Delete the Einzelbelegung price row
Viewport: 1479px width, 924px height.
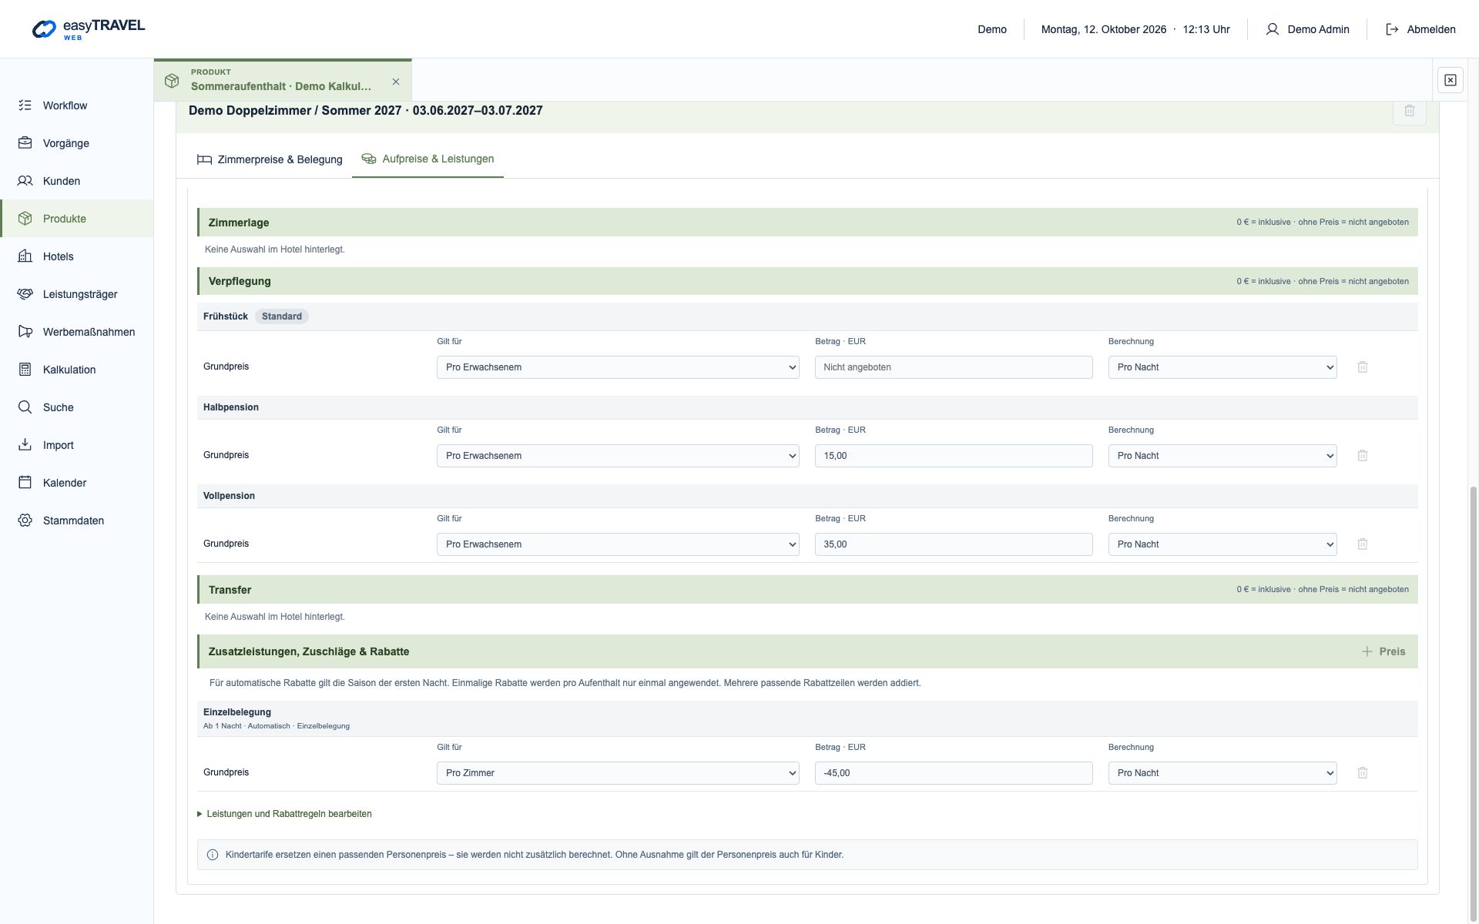coord(1362,773)
